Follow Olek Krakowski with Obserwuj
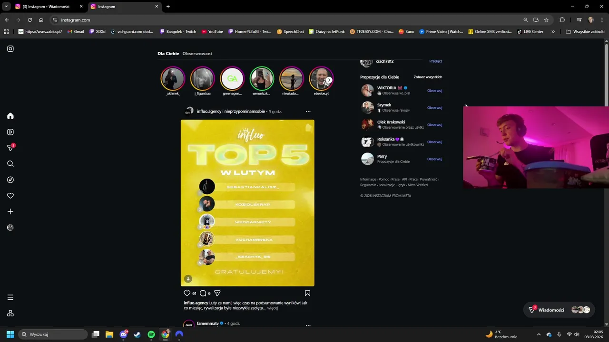Viewport: 609px width, 342px height. coord(434,125)
